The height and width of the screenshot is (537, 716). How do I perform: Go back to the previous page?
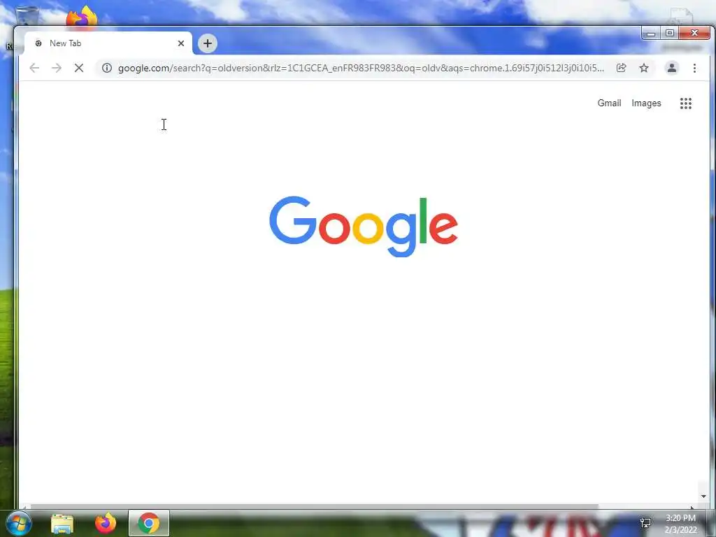point(34,68)
